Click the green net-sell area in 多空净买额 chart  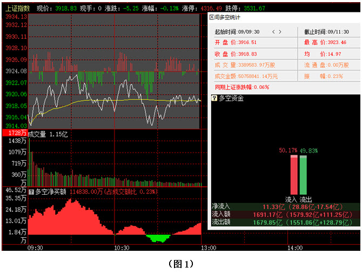pyautogui.click(x=158, y=237)
